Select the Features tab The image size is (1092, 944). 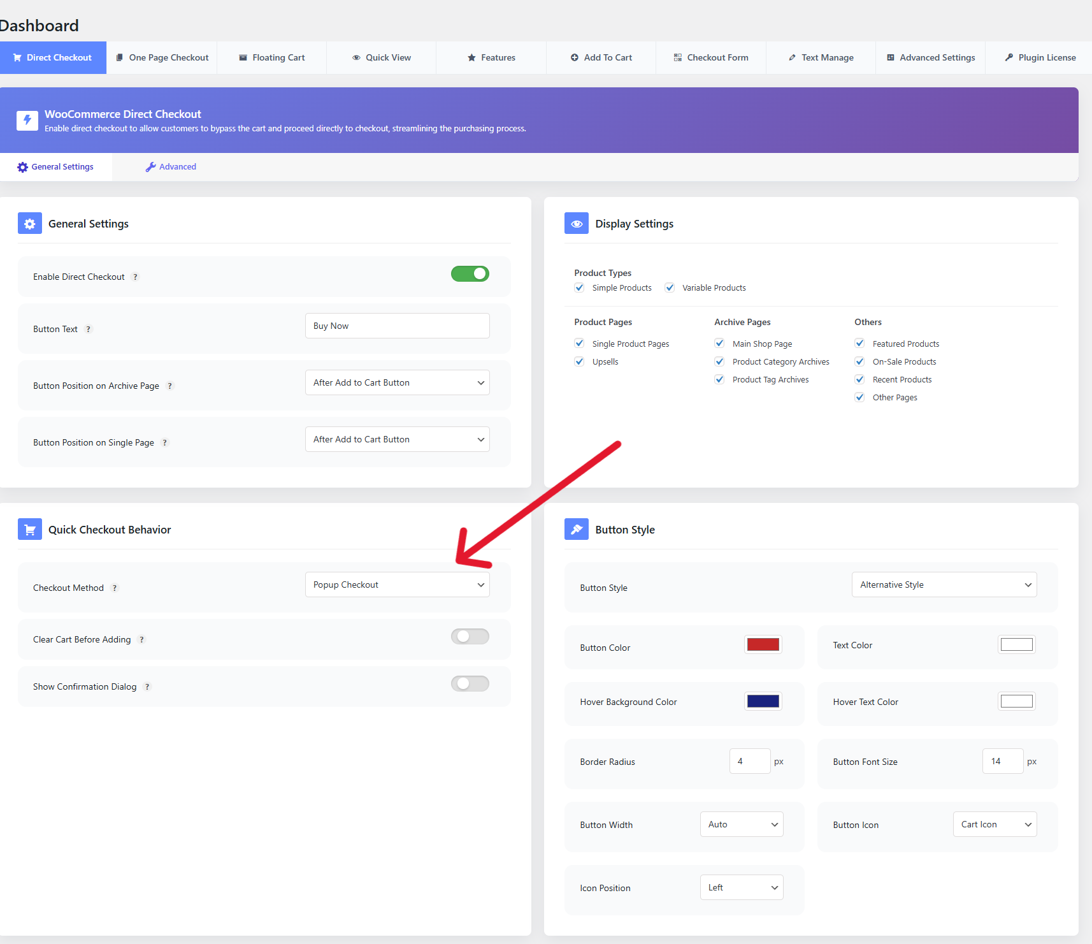491,57
